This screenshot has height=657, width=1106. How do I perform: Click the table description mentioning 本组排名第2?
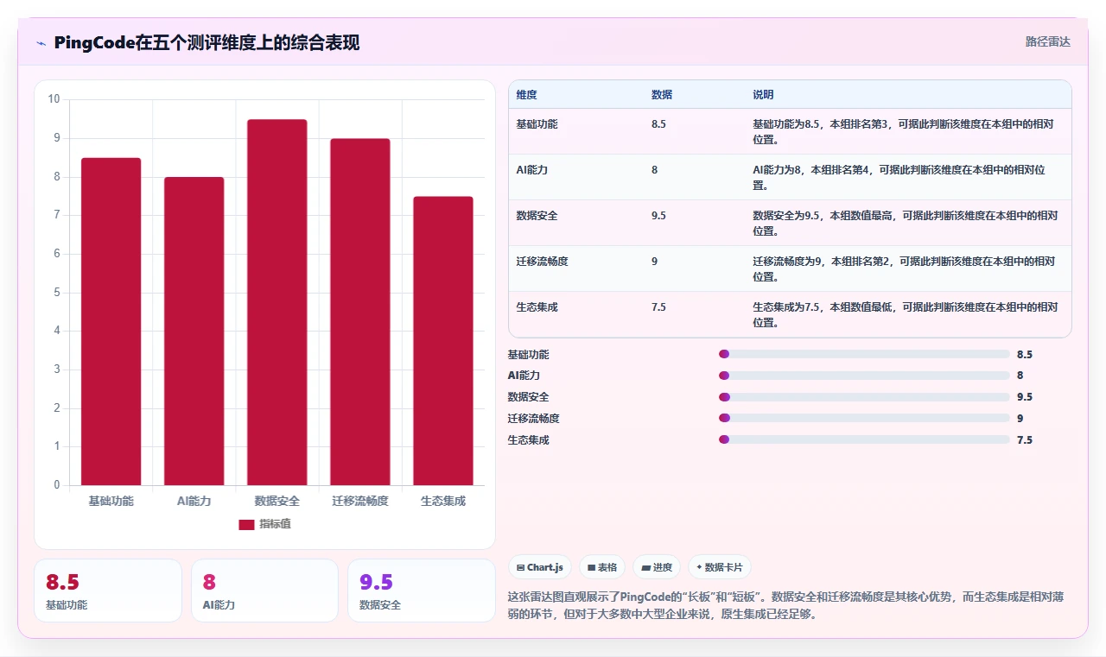click(904, 268)
